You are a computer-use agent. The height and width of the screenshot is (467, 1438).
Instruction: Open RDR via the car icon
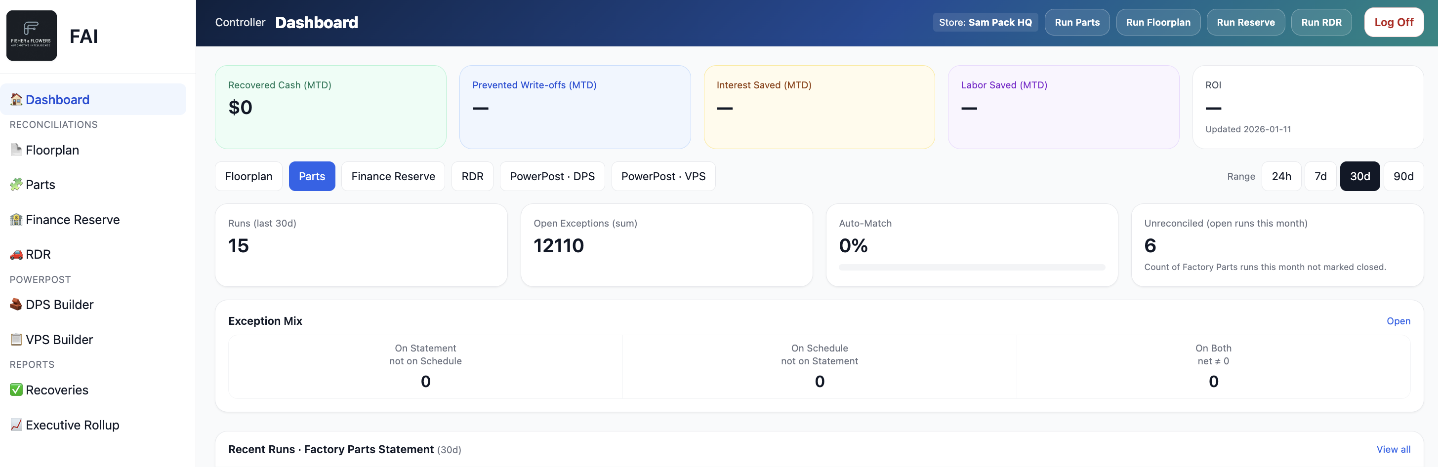pos(15,254)
